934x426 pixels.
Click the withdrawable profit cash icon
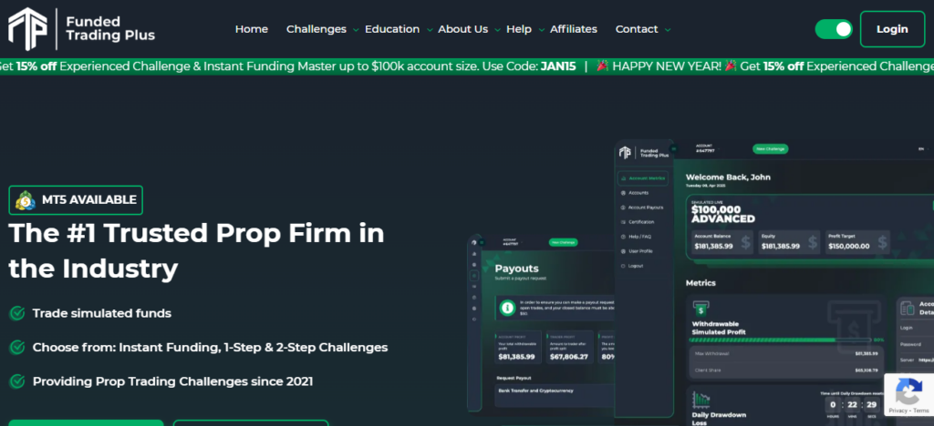click(700, 309)
